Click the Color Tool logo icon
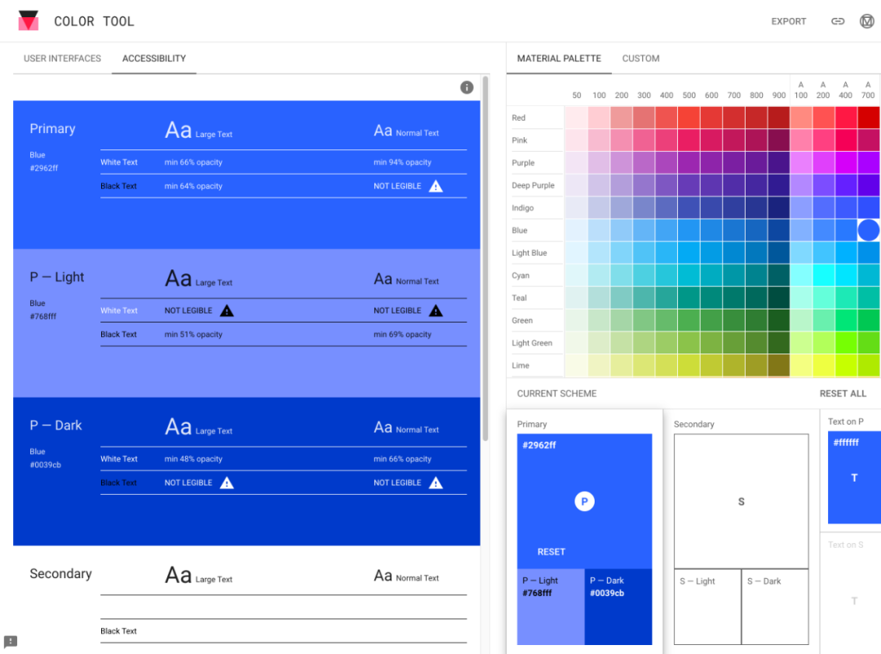The height and width of the screenshot is (654, 881). [x=28, y=20]
